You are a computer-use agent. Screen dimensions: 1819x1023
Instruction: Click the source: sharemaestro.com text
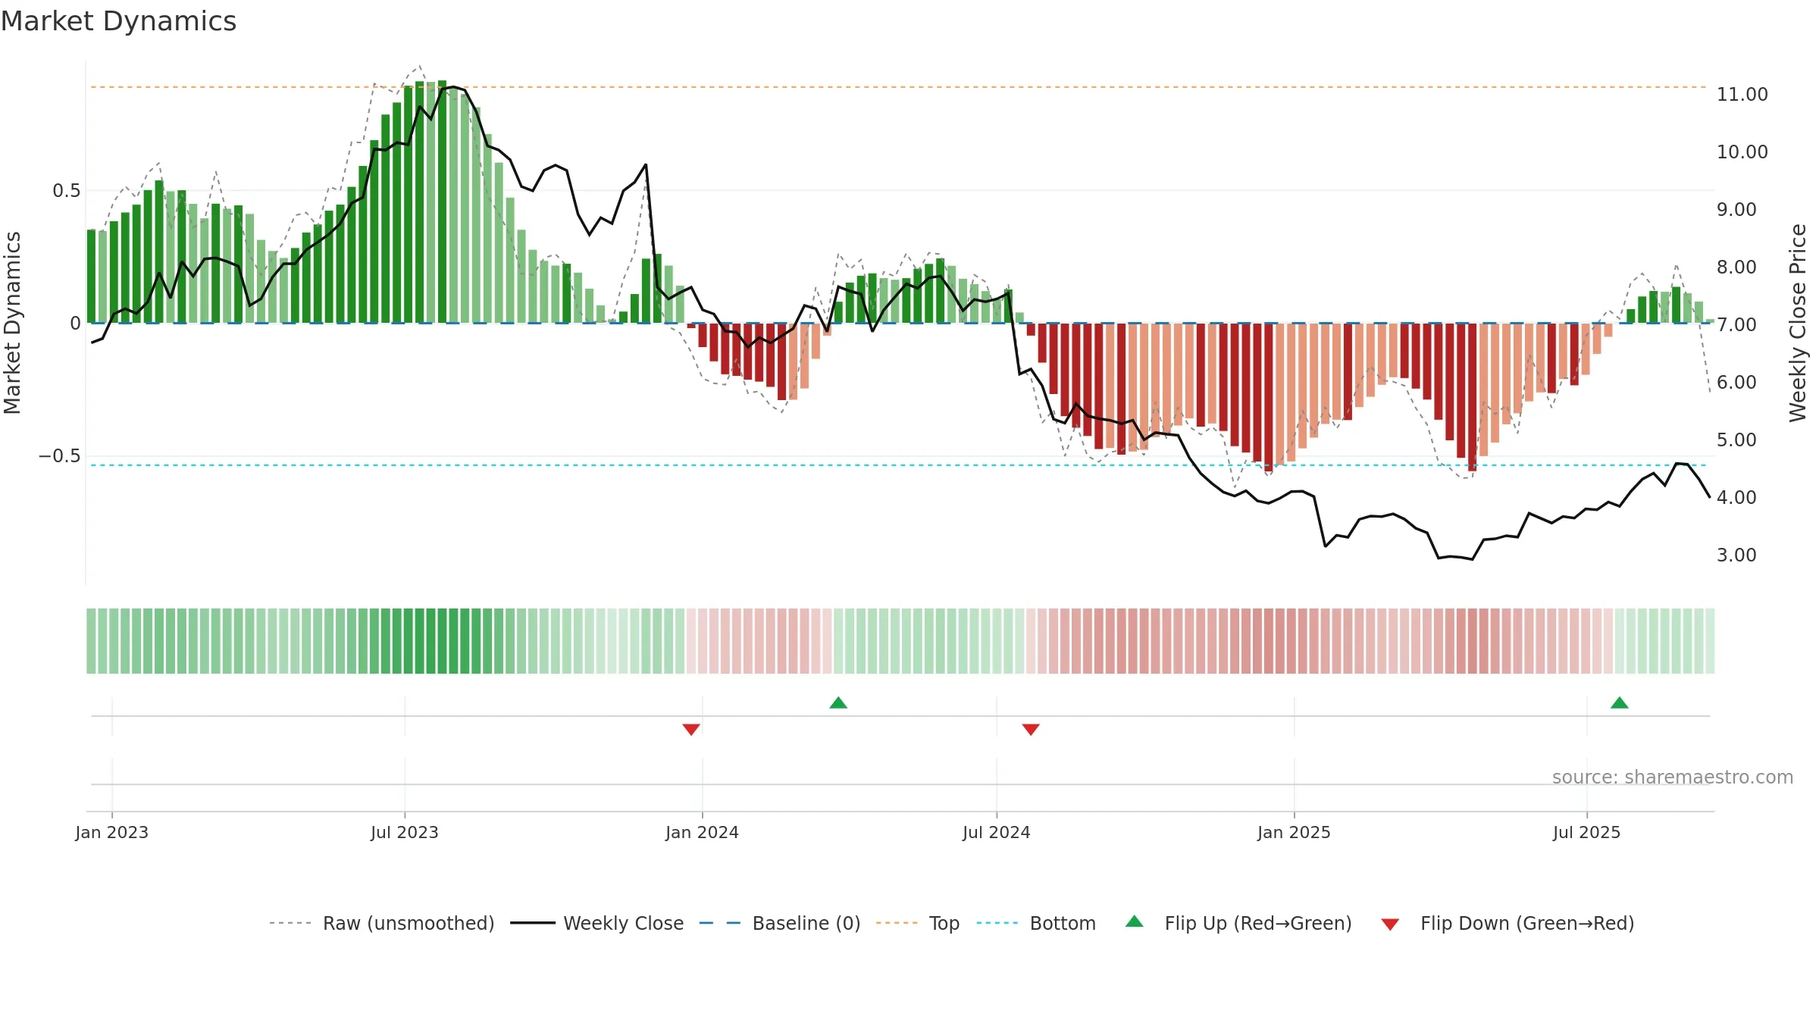(x=1673, y=777)
